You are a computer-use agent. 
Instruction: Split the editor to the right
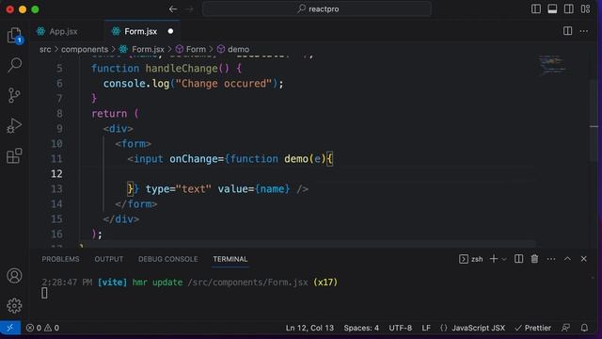point(567,31)
